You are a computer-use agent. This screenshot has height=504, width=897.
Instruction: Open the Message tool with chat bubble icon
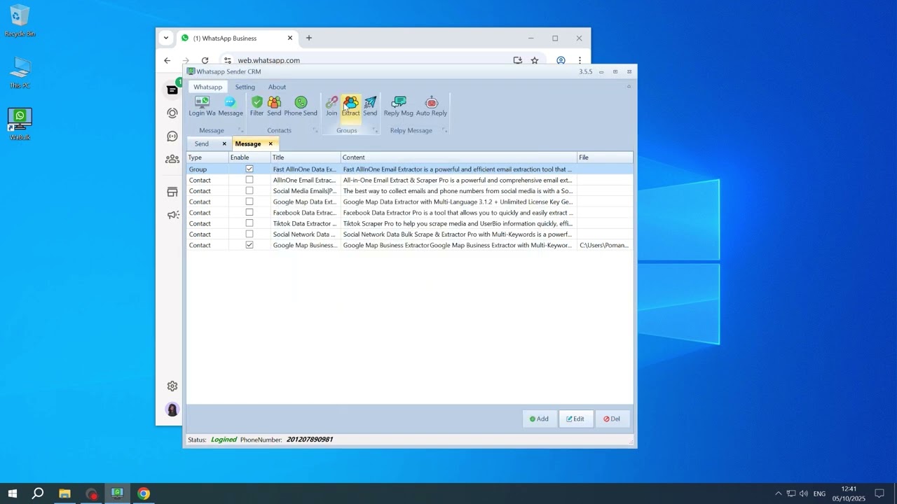[x=231, y=106]
